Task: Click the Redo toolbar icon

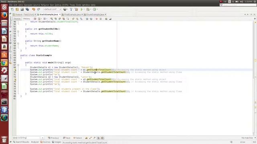Action: click(x=39, y=9)
